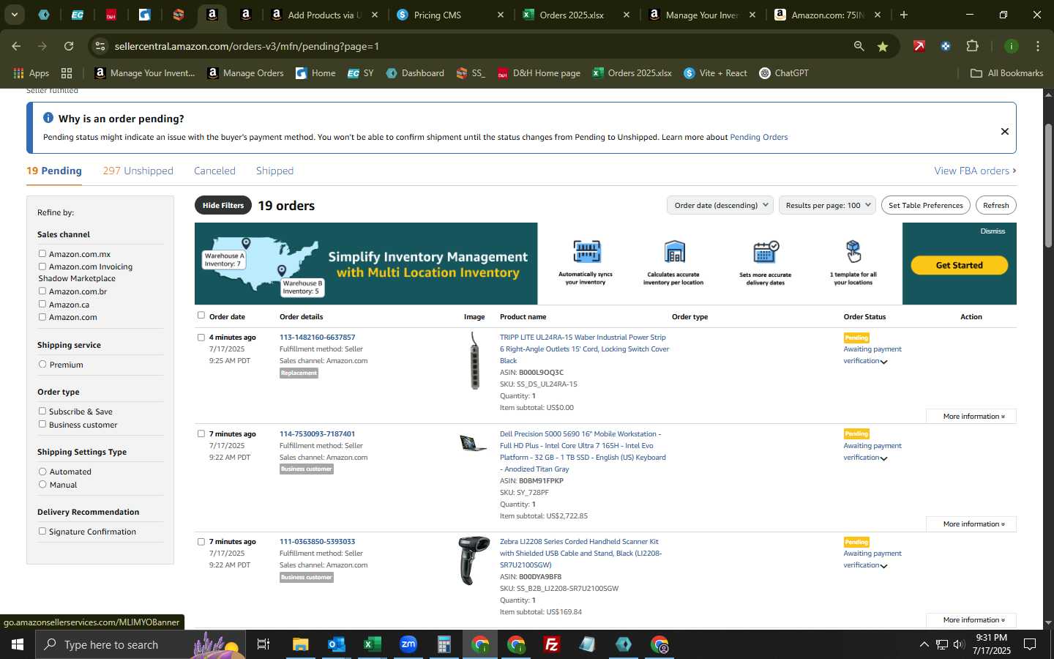Click the Zebra scanner product thumbnail
Viewport: 1054px width, 659px height.
474,560
